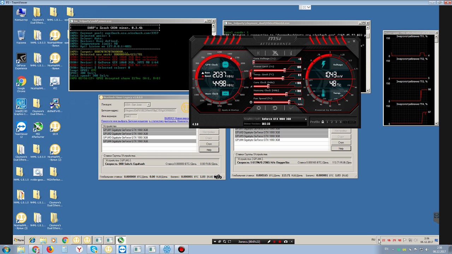Click the Bitcoin address field in NiceHash

pyautogui.click(x=150, y=110)
